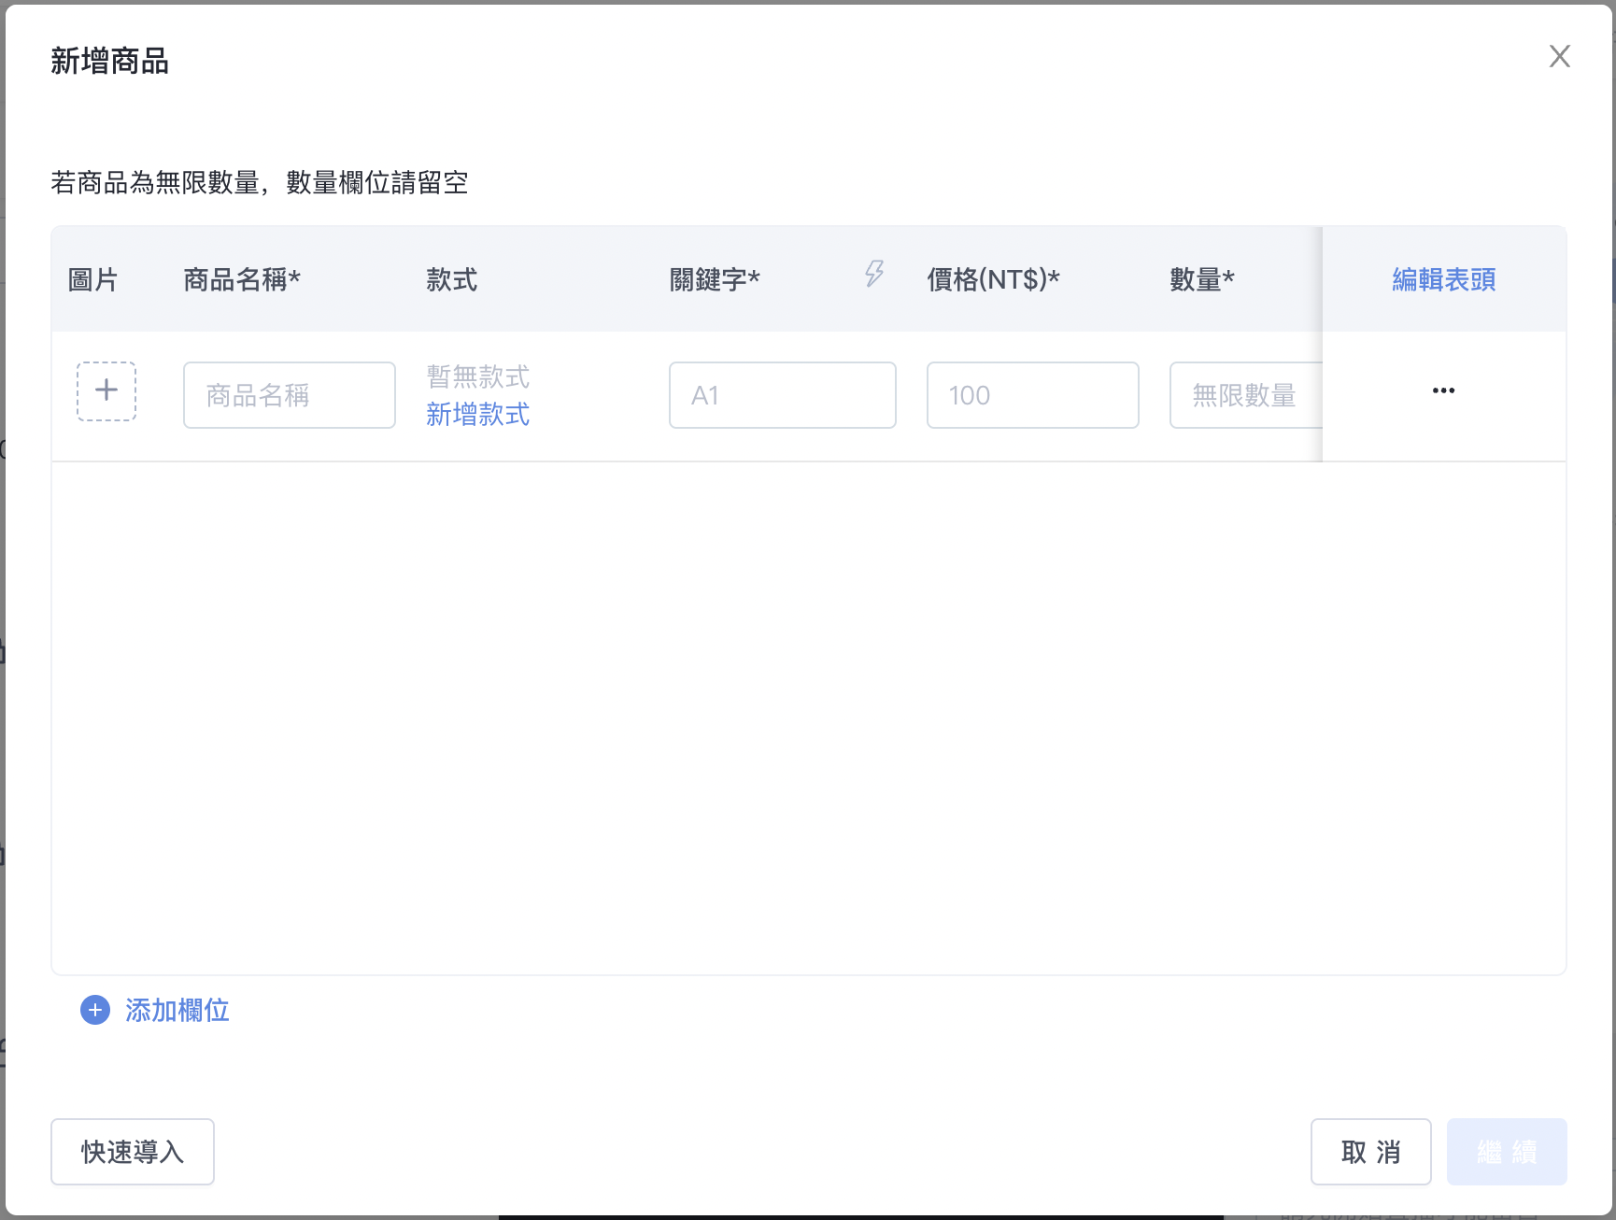Click the 新增款式 link
Screen dimensions: 1616x1220
(478, 414)
